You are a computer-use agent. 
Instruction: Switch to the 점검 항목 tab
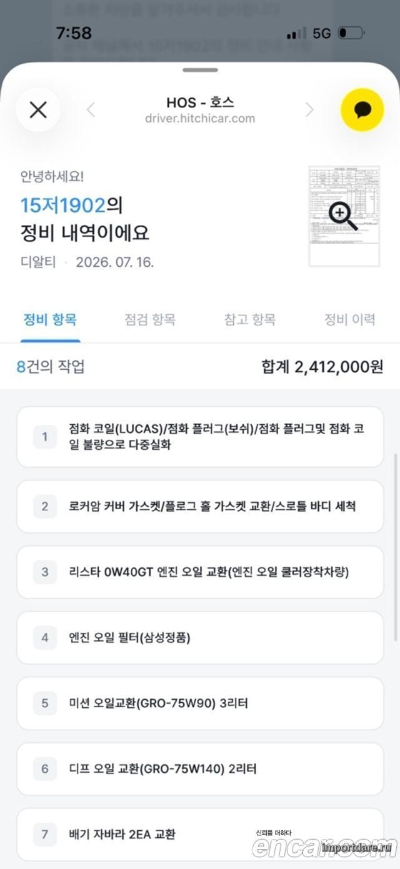tap(150, 320)
